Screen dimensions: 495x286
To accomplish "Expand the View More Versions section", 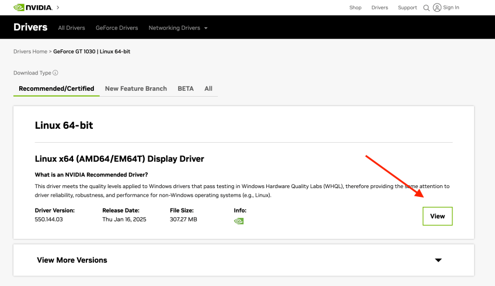I will [438, 260].
